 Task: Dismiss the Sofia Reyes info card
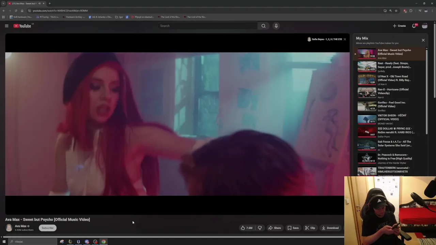point(345,39)
